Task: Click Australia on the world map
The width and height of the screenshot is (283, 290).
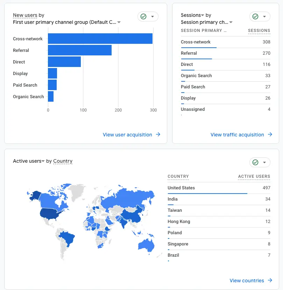Action: click(147, 245)
